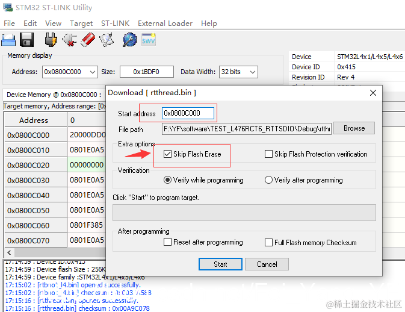Connect to the target plug icon
Image resolution: width=405 pixels, height=312 pixels.
coord(51,40)
